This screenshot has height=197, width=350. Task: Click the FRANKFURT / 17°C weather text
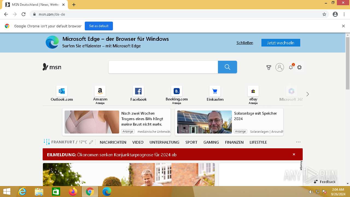click(69, 142)
